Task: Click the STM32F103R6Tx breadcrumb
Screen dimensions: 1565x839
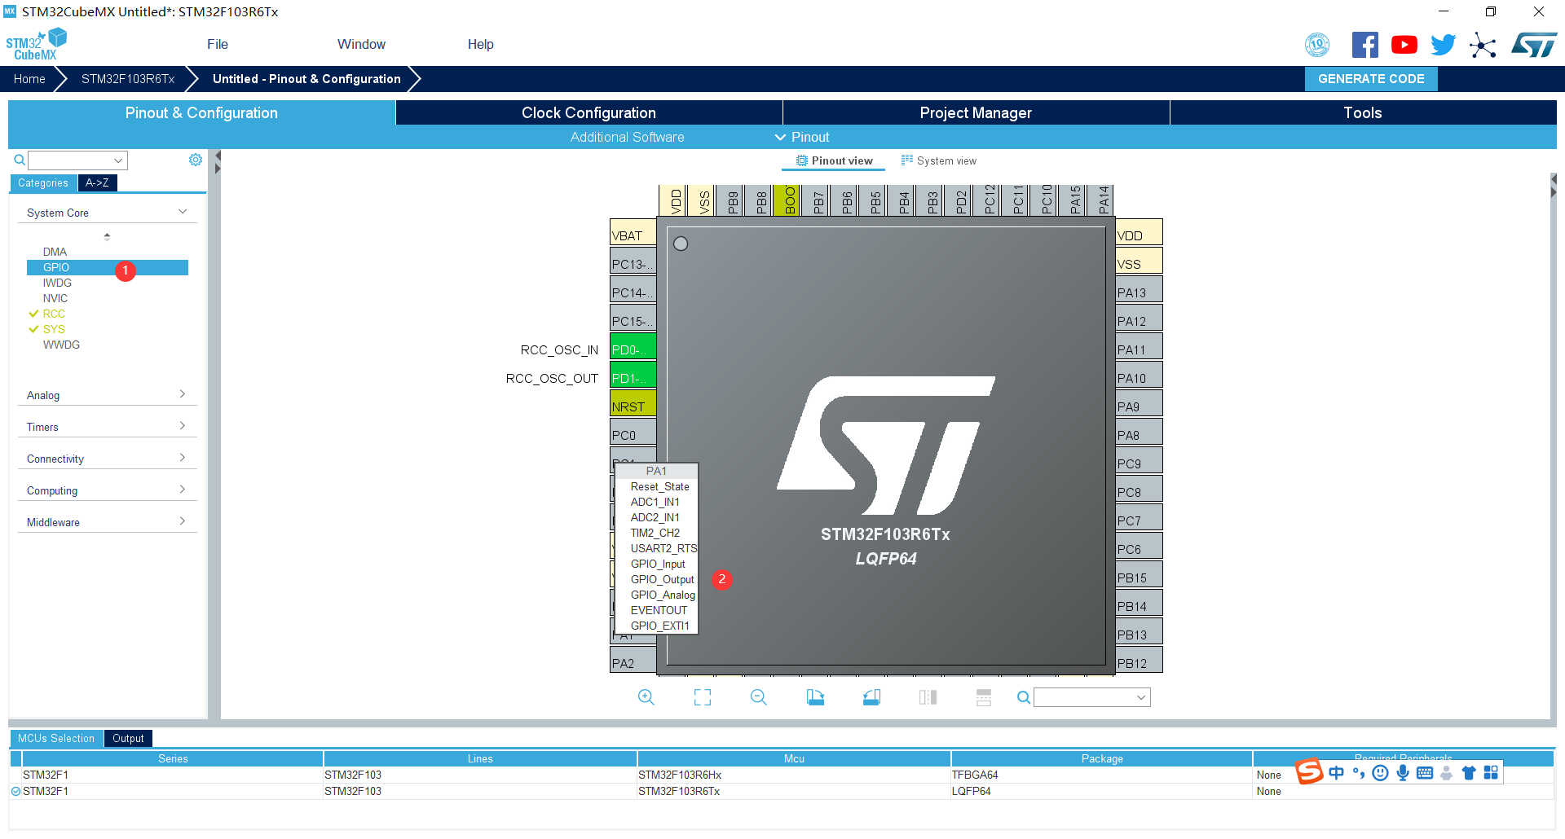Action: (128, 79)
